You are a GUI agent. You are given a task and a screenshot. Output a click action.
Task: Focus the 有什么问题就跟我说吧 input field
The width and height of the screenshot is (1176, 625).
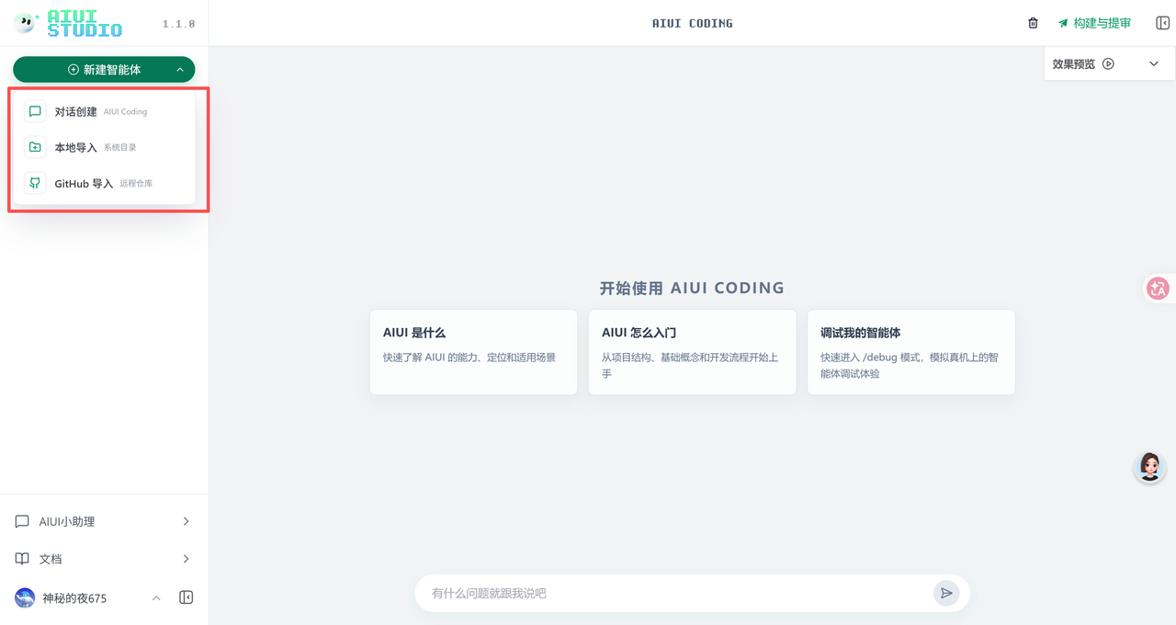[x=675, y=594]
